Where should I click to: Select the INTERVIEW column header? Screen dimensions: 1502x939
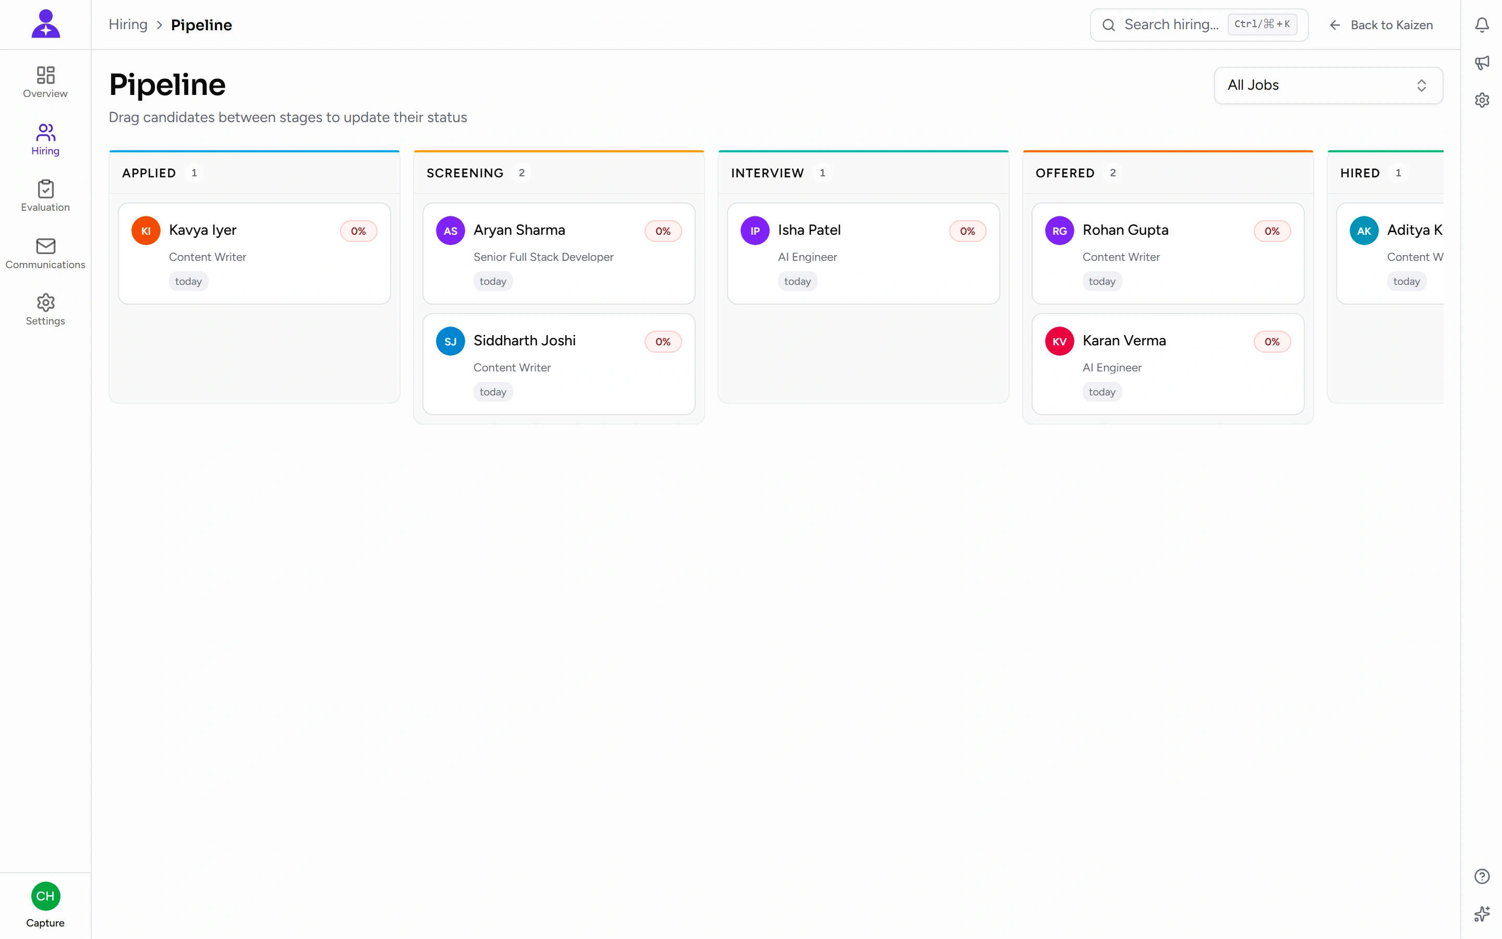tap(767, 173)
